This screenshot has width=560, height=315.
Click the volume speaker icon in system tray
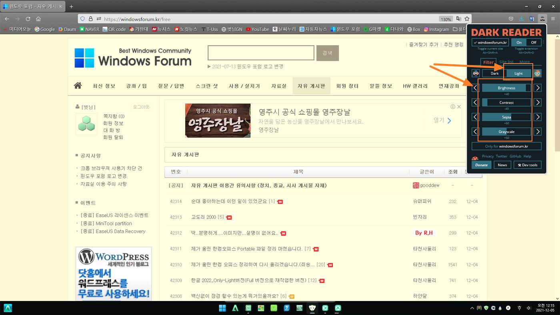(529, 308)
